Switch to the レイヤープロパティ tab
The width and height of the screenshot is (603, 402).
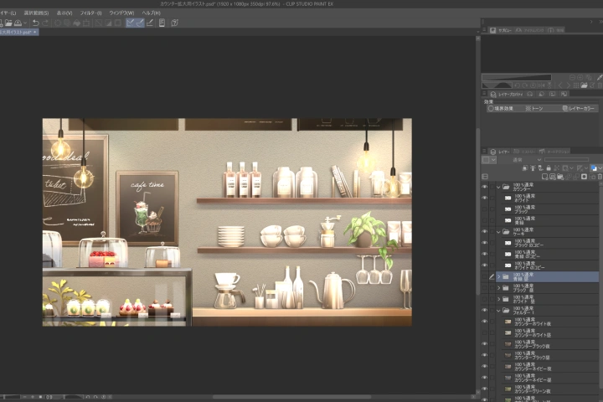tap(506, 95)
